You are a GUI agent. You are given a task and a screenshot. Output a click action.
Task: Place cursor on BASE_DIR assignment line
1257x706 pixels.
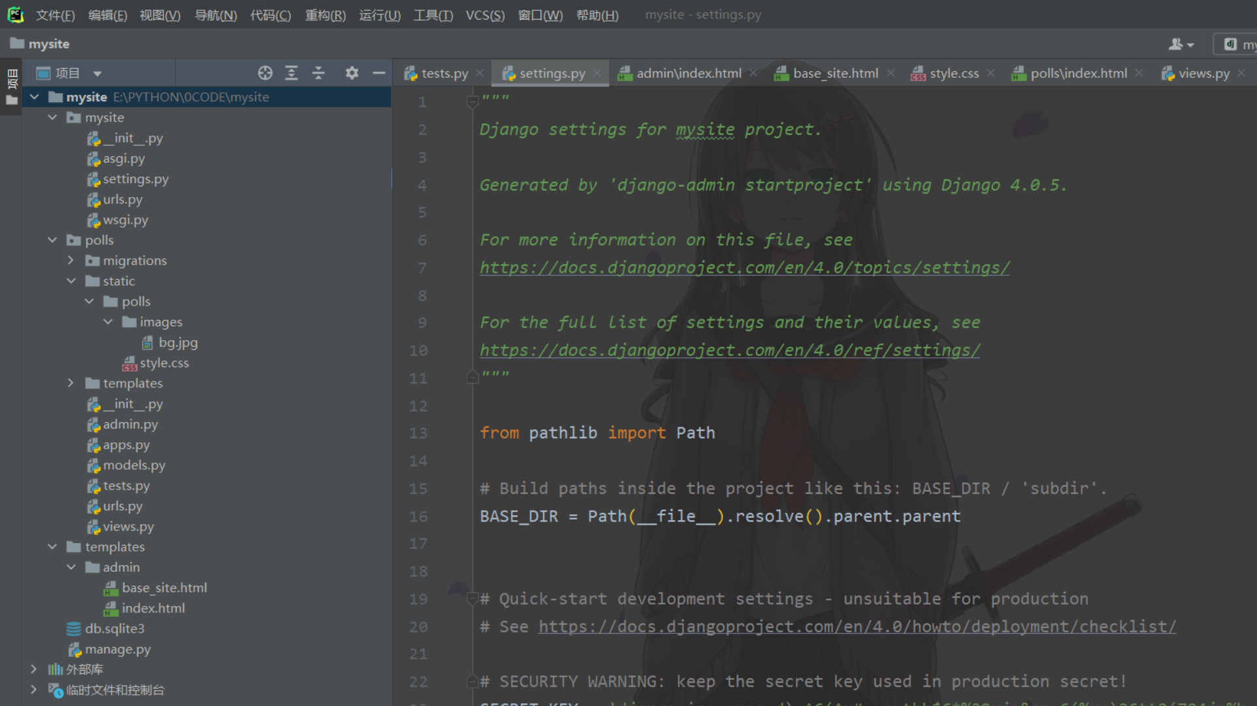[720, 516]
